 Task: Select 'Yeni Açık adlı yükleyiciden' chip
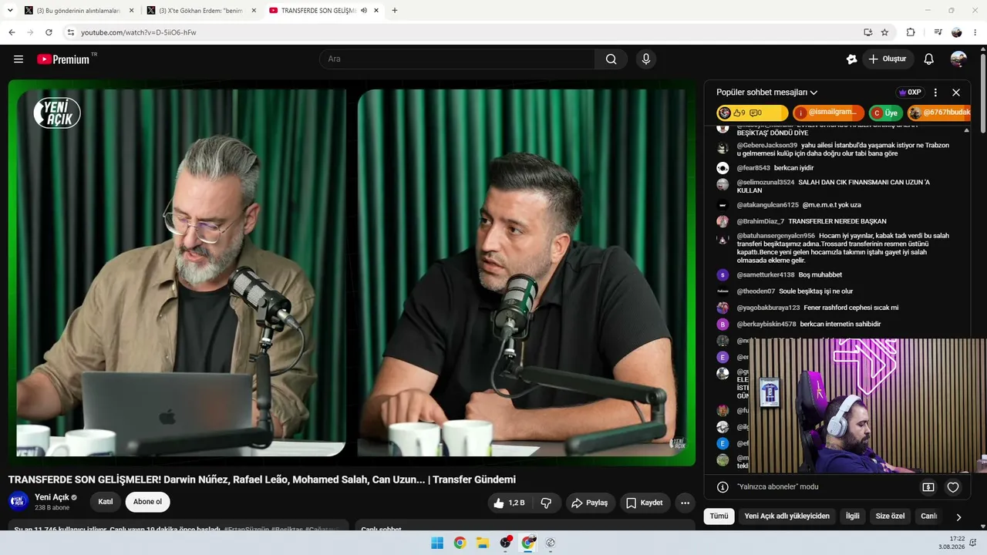[787, 516]
